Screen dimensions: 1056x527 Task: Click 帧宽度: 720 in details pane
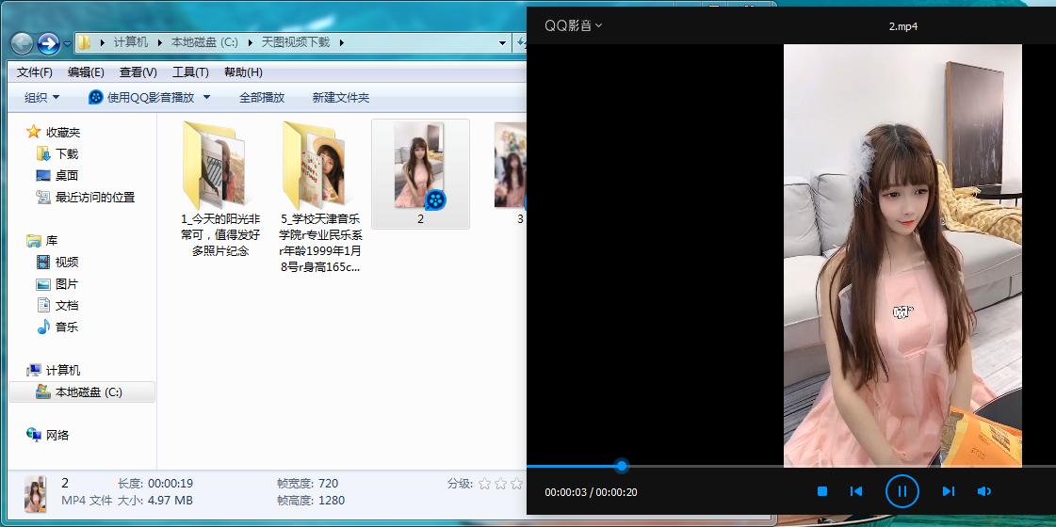point(308,484)
